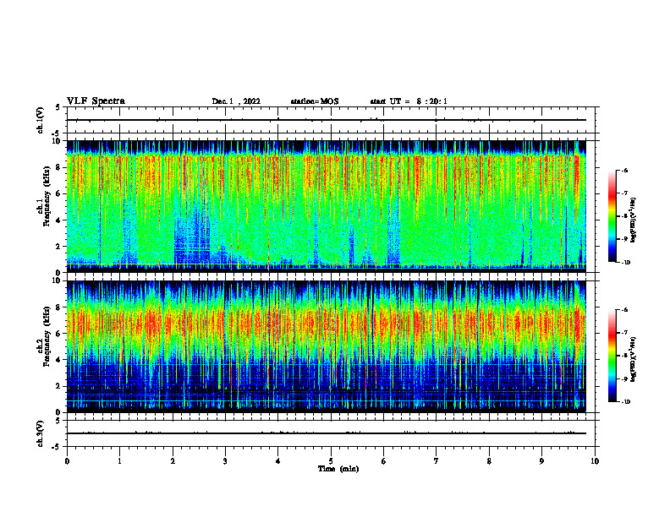Viewport: 670px width, 517px height.
Task: Click the "ch.3(V)" axis label
Action: pos(40,433)
